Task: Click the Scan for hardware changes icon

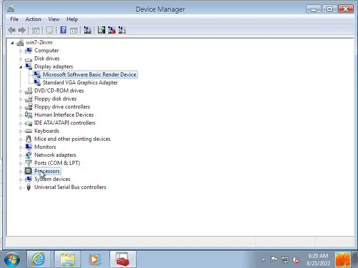Action: [x=88, y=30]
